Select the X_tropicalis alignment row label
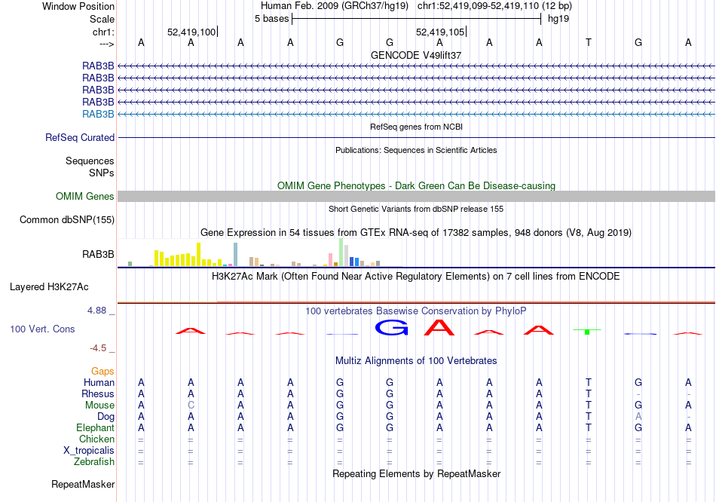The height and width of the screenshot is (502, 716). [x=89, y=451]
